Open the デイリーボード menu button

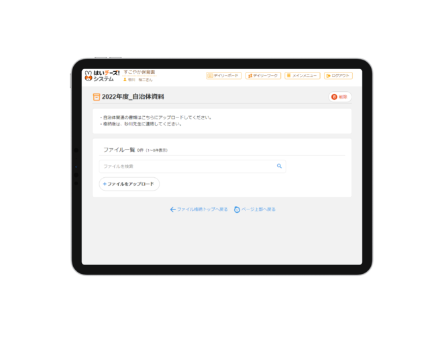(x=223, y=76)
